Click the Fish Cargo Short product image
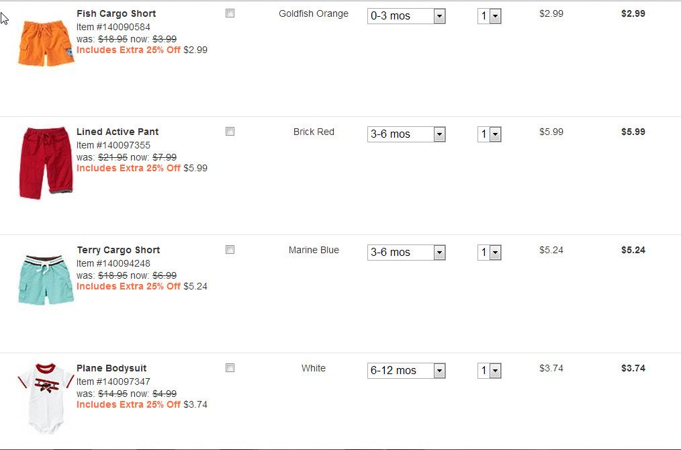Screen dimensions: 681x450 [x=45, y=43]
